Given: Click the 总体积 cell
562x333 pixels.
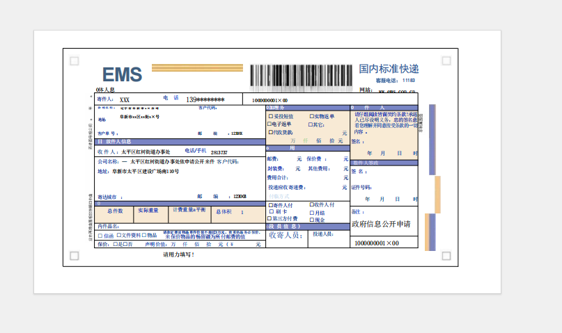Looking at the screenshot, I should pos(238,215).
